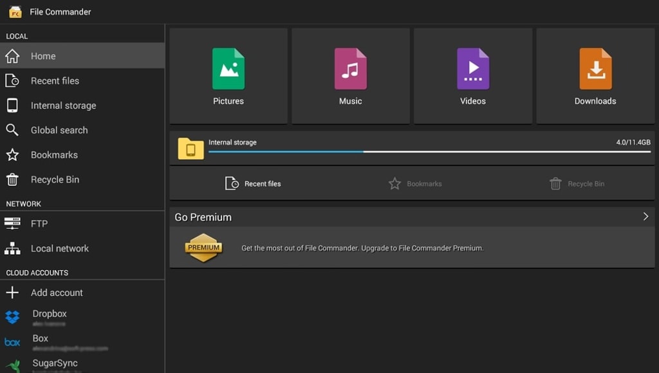Click the Dropbox logo icon
This screenshot has height=373, width=659.
tap(12, 317)
